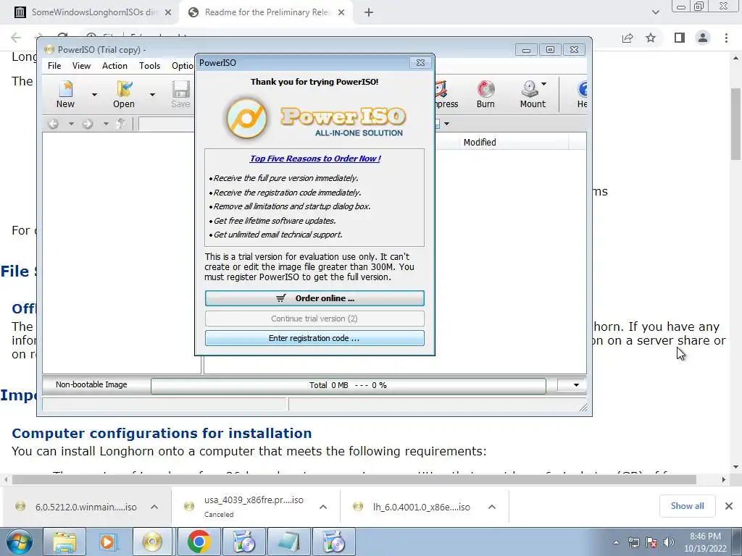Click the Burn disc icon in PowerISO

point(485,94)
